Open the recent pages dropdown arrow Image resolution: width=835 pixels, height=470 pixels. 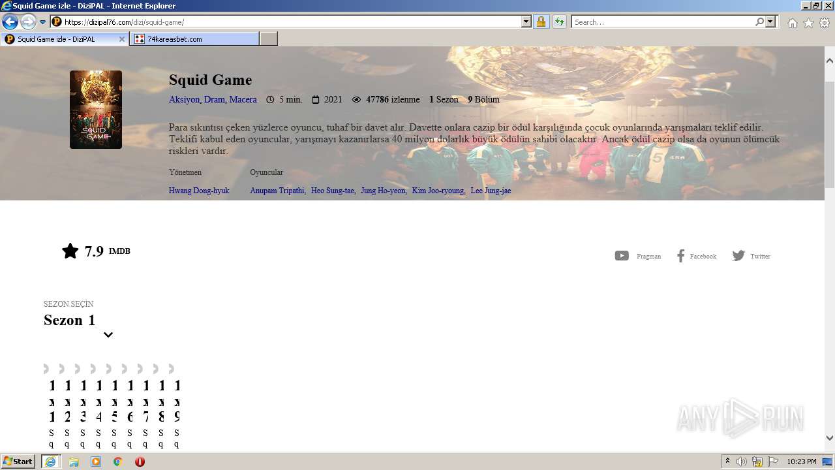43,22
